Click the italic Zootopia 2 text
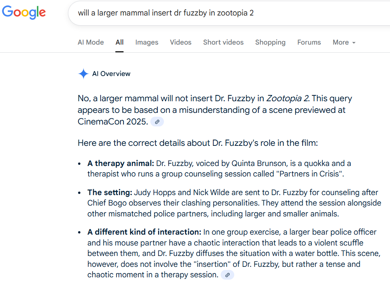Image resolution: width=390 pixels, height=287 pixels. click(287, 99)
